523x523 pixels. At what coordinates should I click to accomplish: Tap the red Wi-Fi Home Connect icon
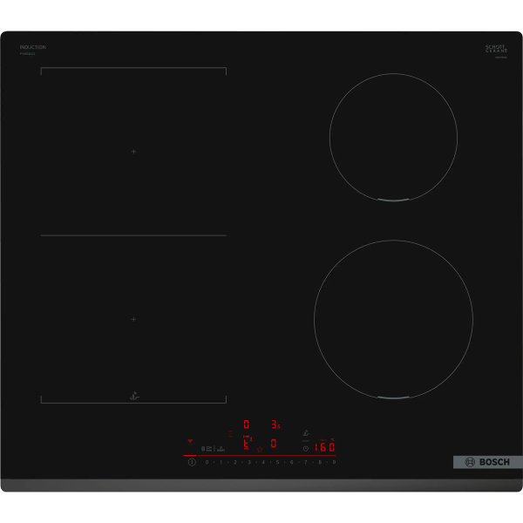[x=190, y=441]
